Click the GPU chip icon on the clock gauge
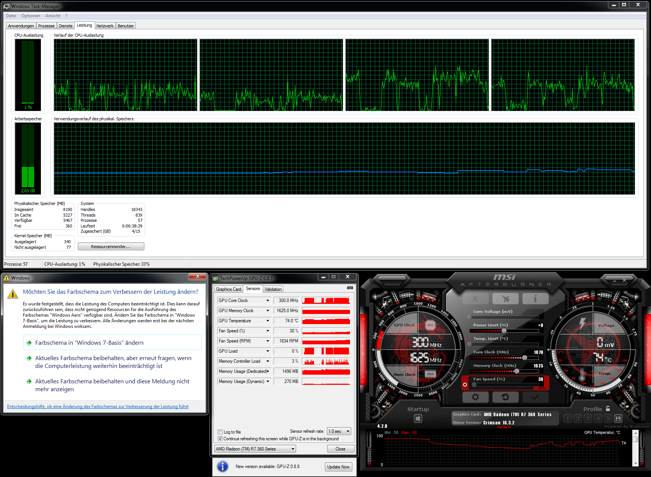Viewport: 651px width, 477px height. [x=430, y=325]
